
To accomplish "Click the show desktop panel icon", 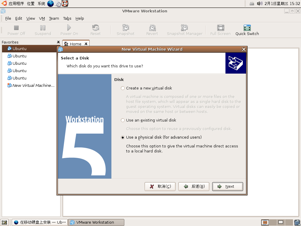I will point(4,222).
